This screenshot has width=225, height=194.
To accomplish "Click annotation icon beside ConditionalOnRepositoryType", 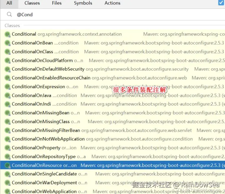I will click(7, 156).
